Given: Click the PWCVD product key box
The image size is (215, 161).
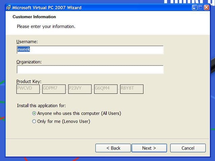Looking at the screenshot, I should [28, 89].
